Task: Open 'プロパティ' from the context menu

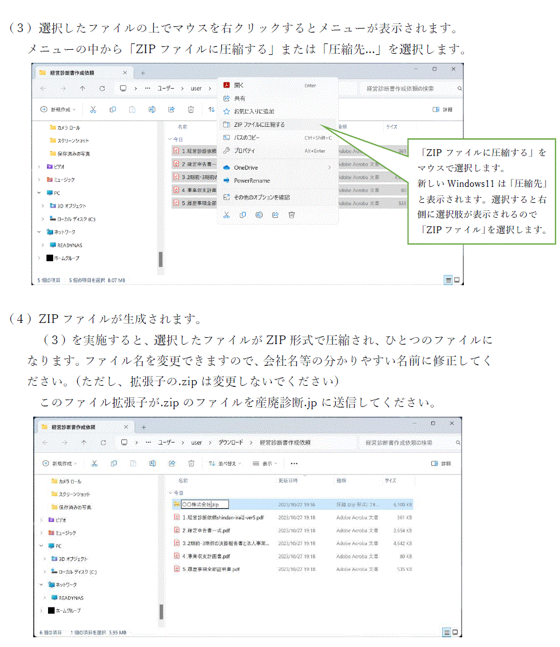Action: click(x=244, y=151)
